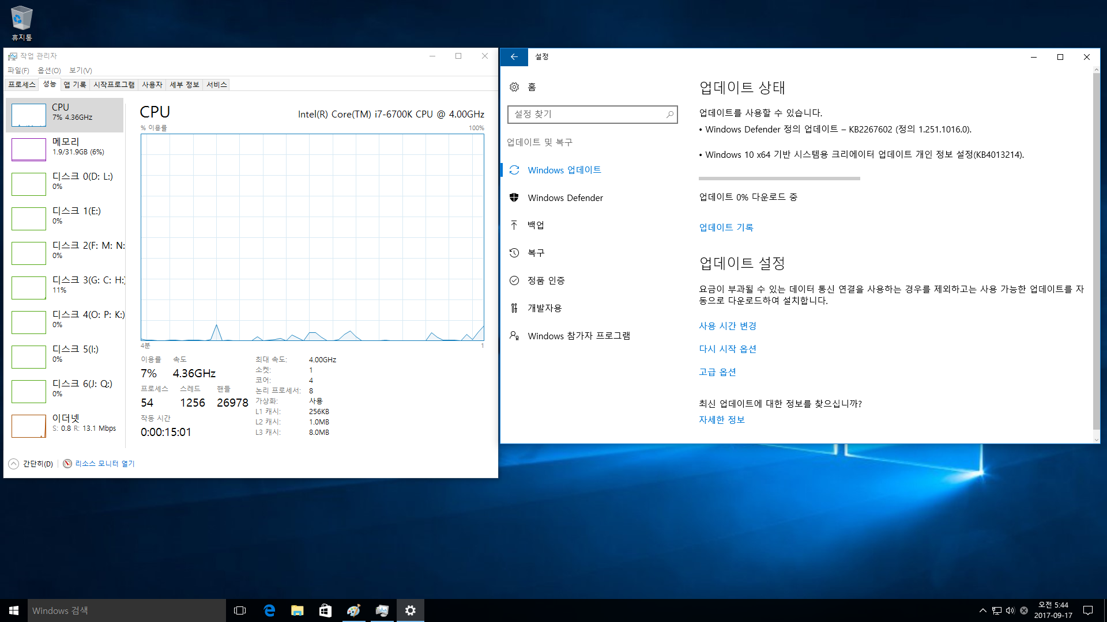Select the CPU performance item
The height and width of the screenshot is (622, 1107).
(65, 115)
